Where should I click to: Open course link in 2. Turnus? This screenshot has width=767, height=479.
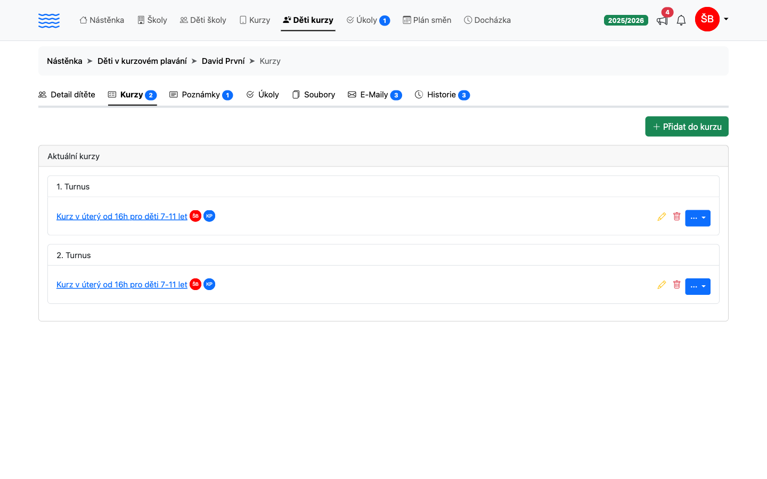pyautogui.click(x=122, y=285)
